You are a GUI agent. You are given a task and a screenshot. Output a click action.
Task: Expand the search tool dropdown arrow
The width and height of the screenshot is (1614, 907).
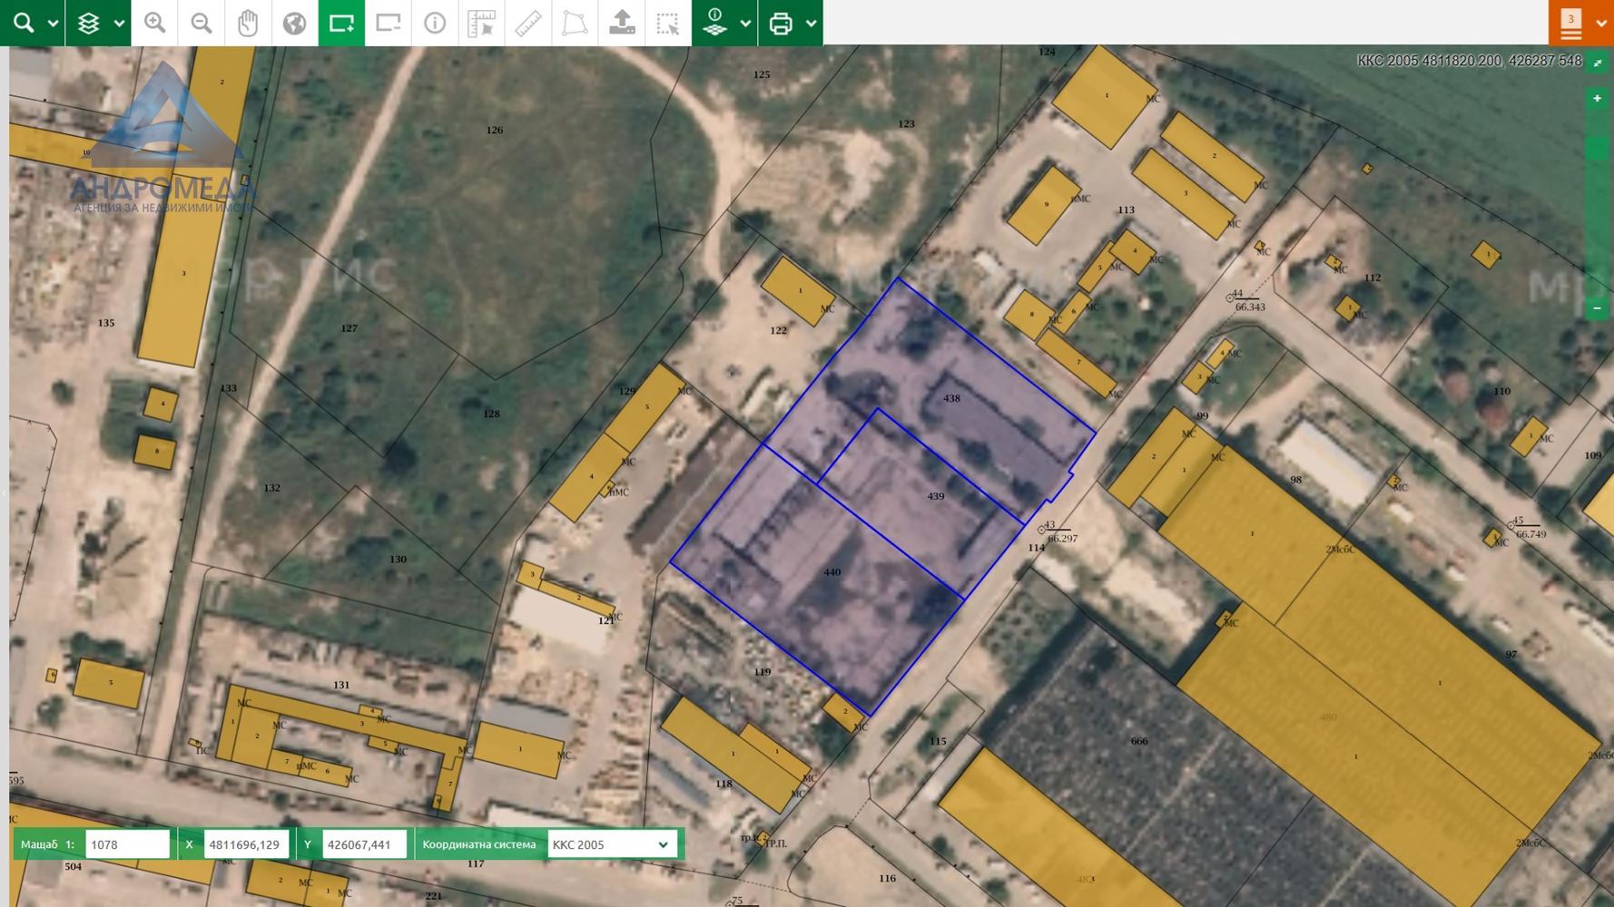(53, 24)
